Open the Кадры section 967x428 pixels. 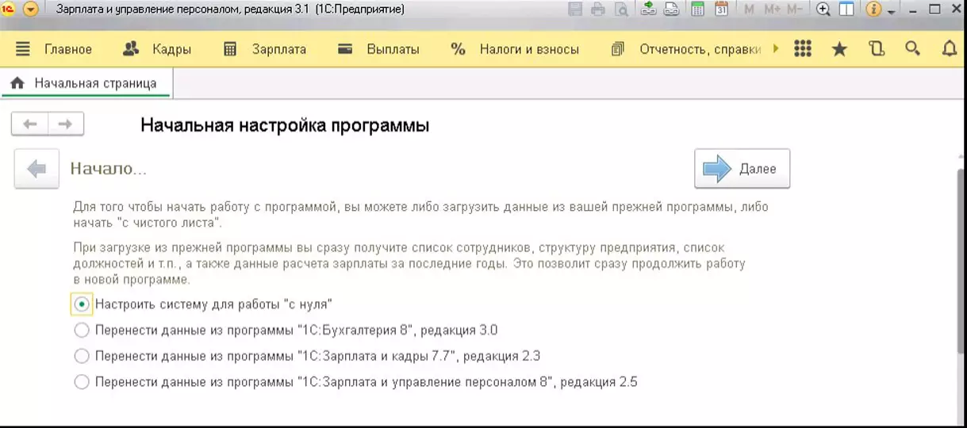click(x=172, y=49)
